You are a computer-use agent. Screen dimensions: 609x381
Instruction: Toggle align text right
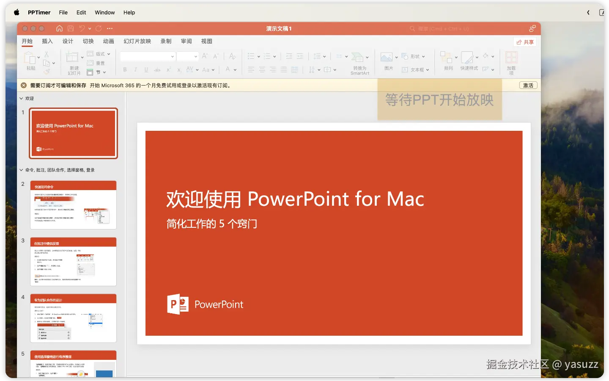coord(273,69)
